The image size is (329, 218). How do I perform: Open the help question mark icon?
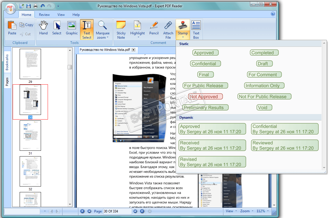[x=273, y=14]
